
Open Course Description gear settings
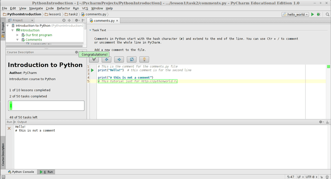coord(76,52)
